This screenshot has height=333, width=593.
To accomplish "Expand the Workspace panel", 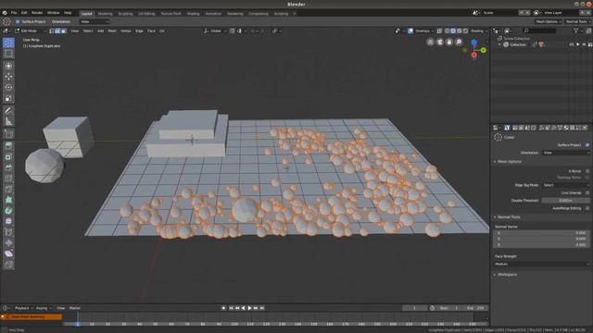I will (x=507, y=275).
